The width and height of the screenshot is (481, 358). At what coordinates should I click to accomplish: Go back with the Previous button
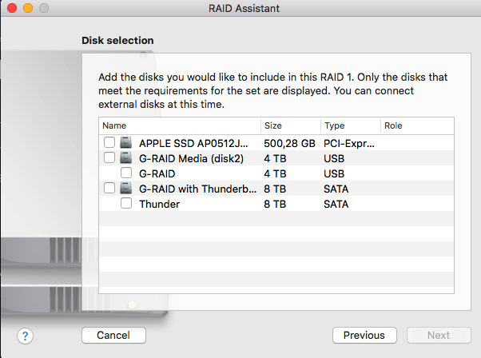(x=364, y=335)
